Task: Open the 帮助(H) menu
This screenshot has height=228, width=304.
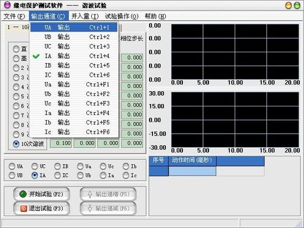Action: 155,16
